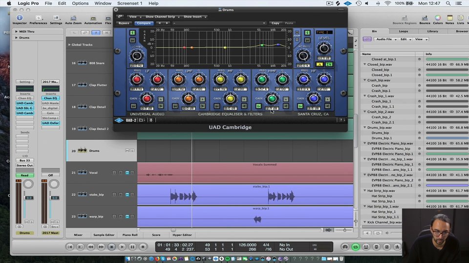Viewport: 469px width, 263px height.
Task: Click the Bounce toolbar icon
Action: pos(425,18)
